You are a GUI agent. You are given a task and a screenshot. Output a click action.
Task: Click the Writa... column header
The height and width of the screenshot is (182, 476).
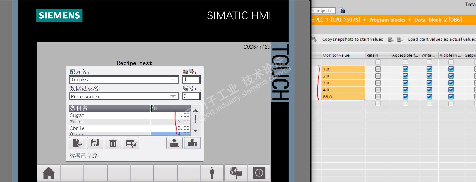tap(429, 55)
